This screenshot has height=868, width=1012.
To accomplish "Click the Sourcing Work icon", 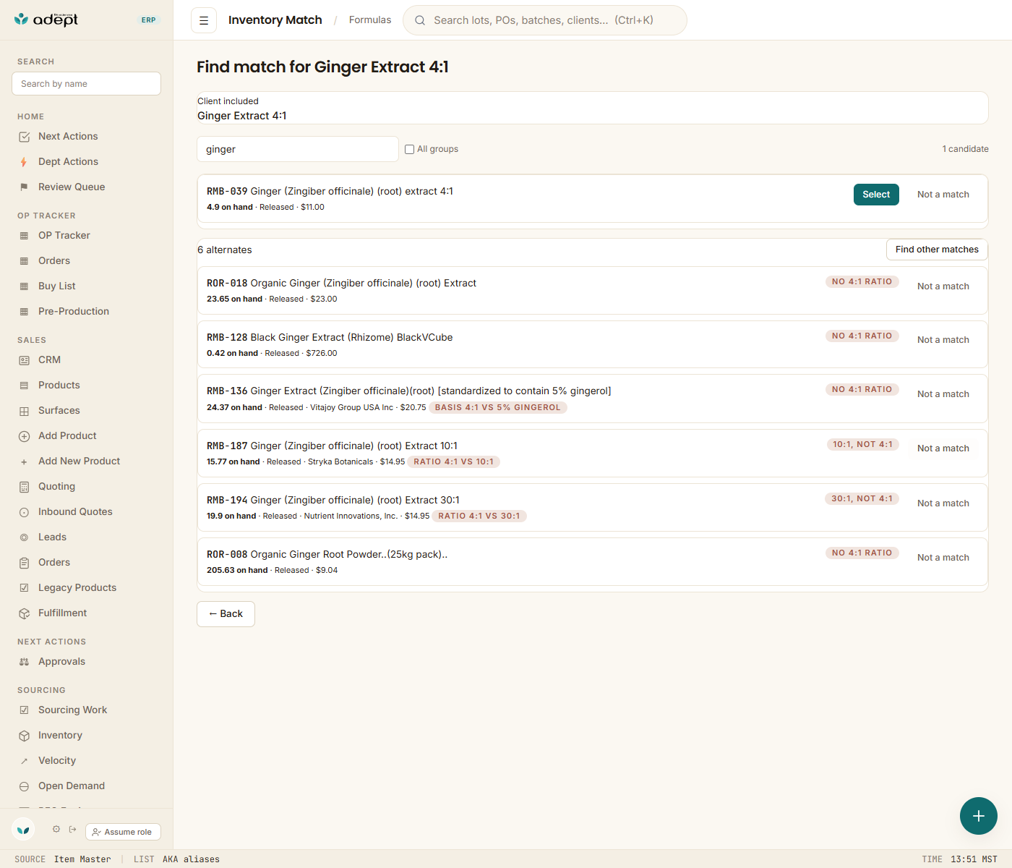I will 24,710.
